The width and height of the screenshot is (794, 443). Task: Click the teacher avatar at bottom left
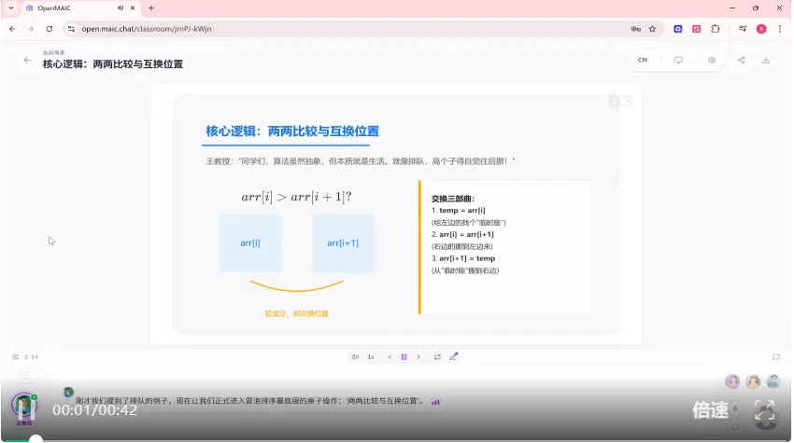click(23, 406)
